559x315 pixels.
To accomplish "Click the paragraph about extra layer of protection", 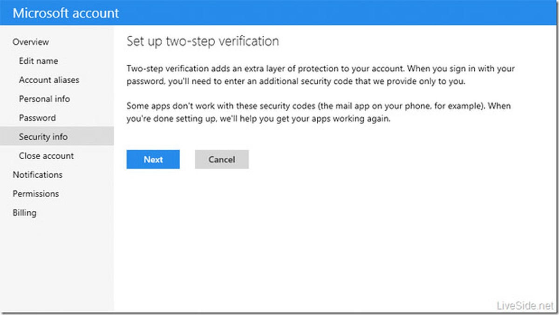I will [320, 74].
